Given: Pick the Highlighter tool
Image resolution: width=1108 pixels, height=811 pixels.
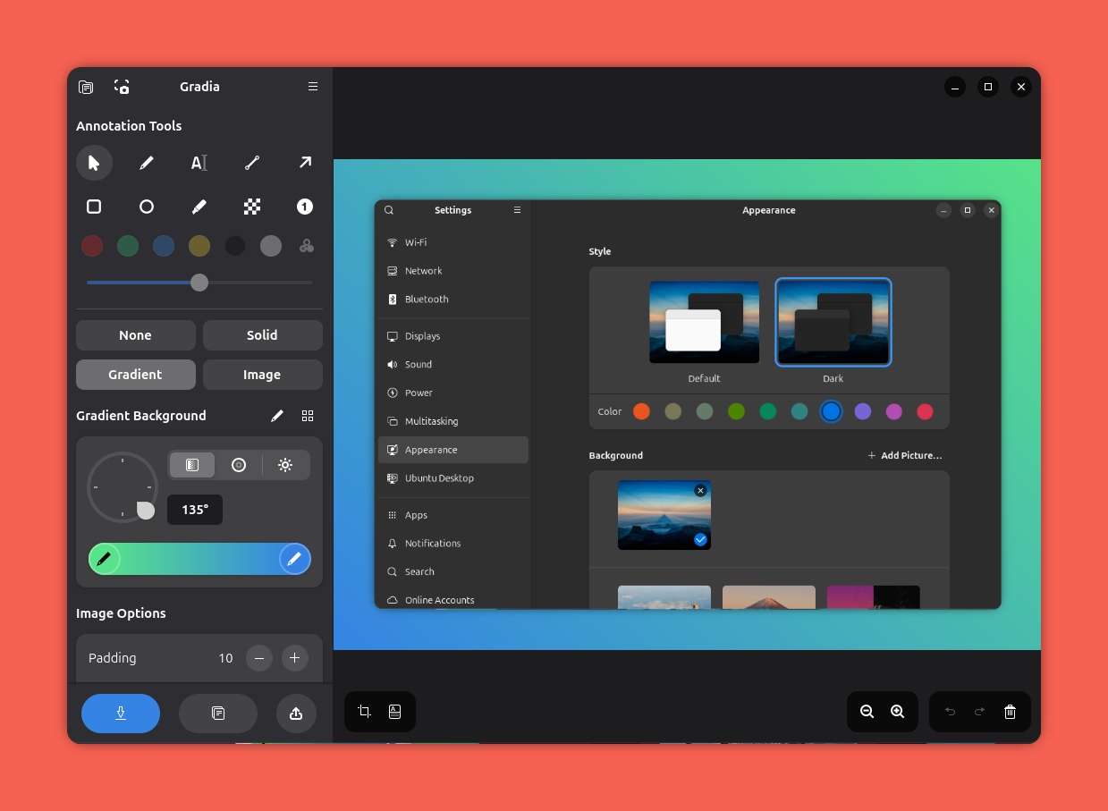Looking at the screenshot, I should tap(199, 207).
